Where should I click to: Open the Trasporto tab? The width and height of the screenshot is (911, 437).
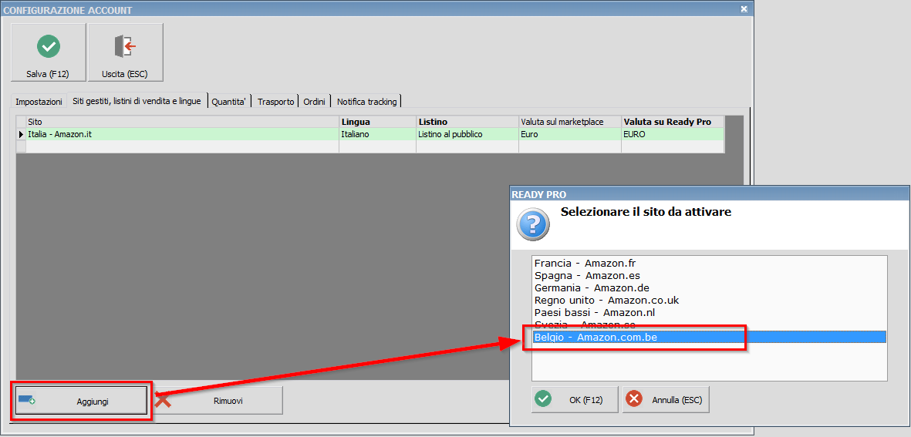[276, 102]
